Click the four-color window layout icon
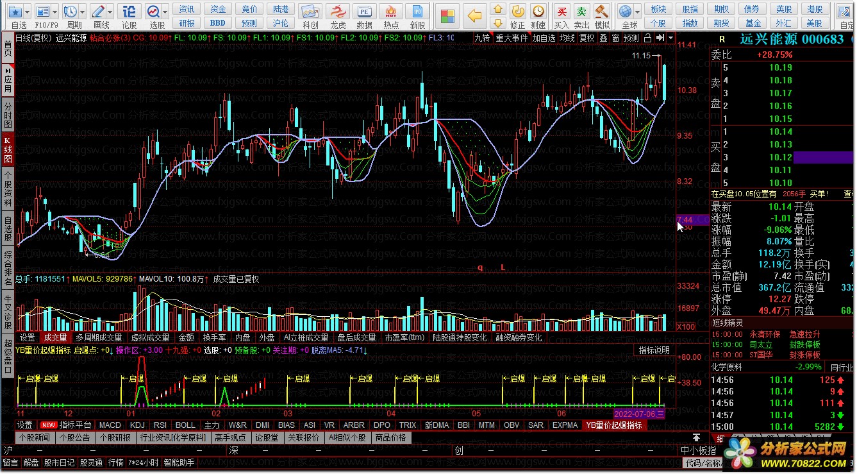 [x=447, y=15]
